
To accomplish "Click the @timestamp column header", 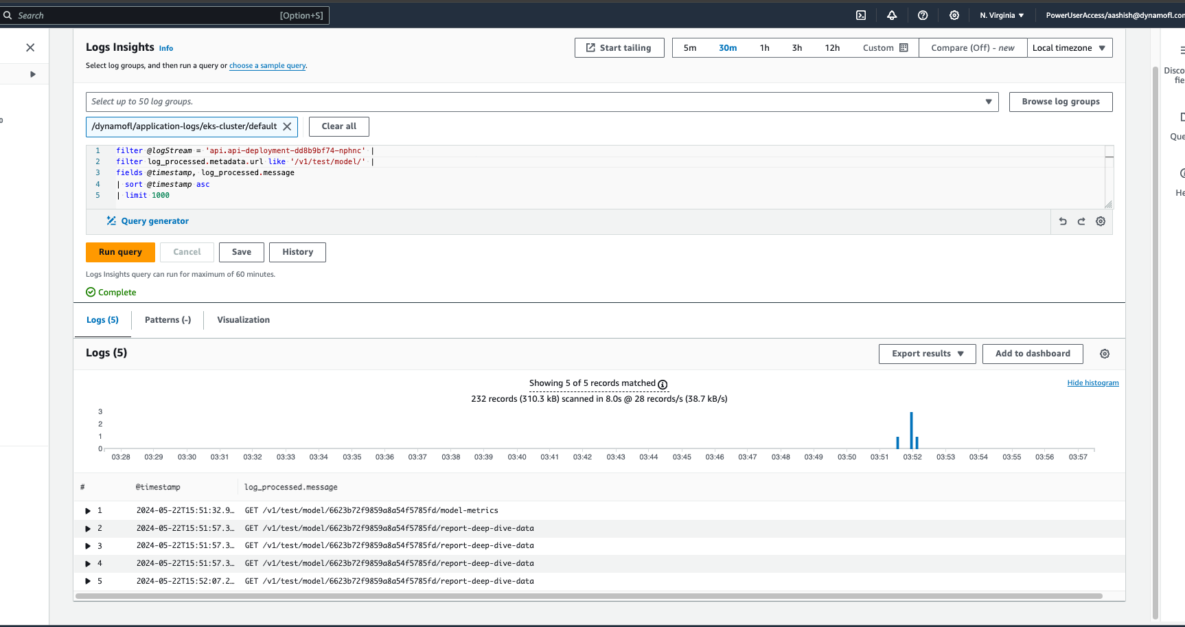I will click(x=158, y=487).
